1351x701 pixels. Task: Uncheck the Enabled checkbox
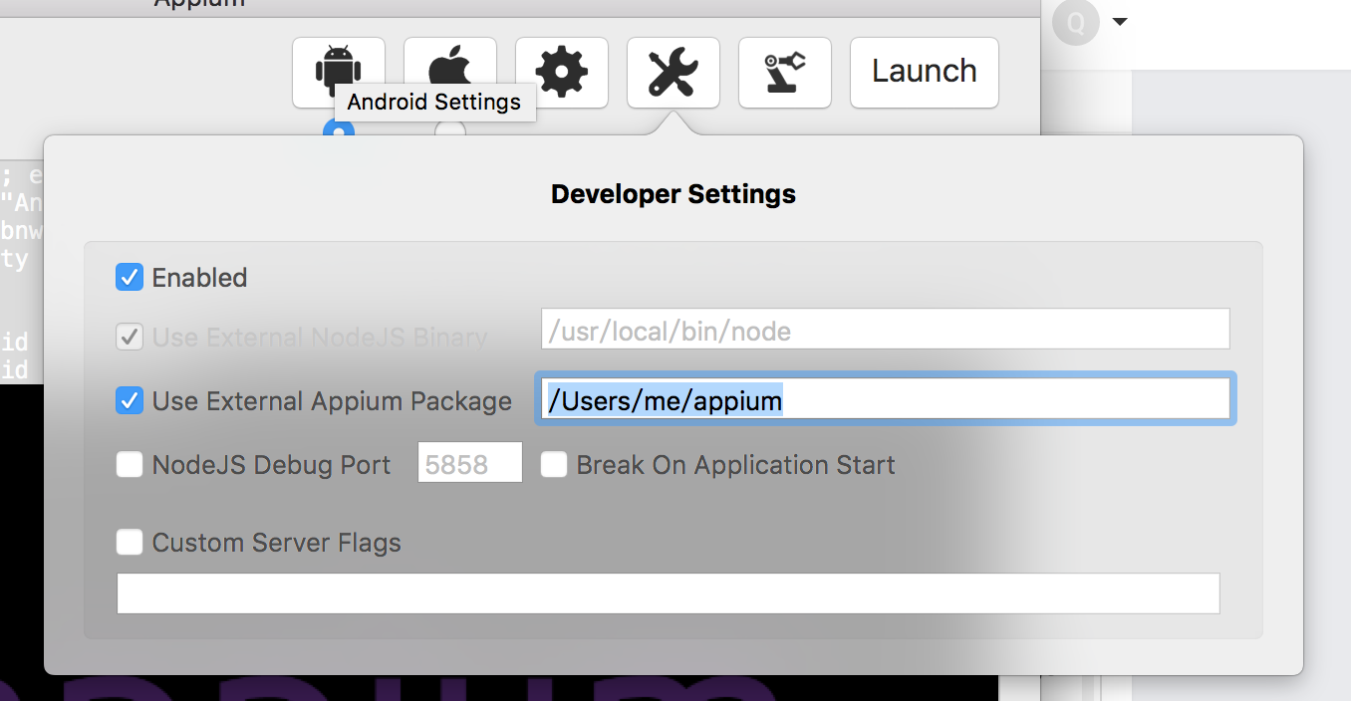(x=130, y=277)
